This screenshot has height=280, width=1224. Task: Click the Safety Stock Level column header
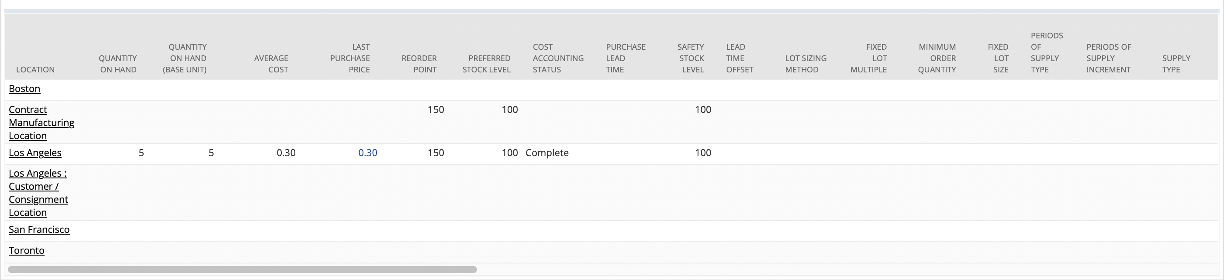point(691,58)
